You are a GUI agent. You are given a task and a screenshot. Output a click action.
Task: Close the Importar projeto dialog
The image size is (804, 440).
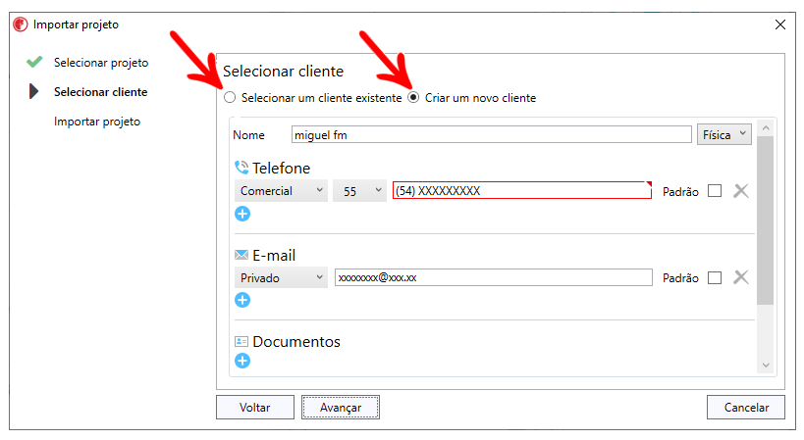pyautogui.click(x=779, y=24)
